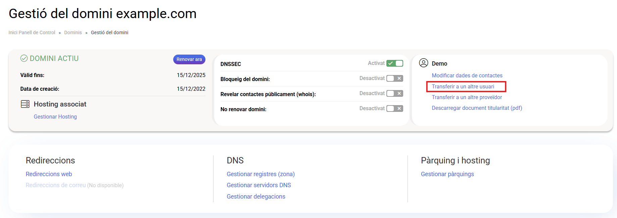This screenshot has width=617, height=218.
Task: Click Transferir a un altre proveïdor
Action: [x=467, y=97]
